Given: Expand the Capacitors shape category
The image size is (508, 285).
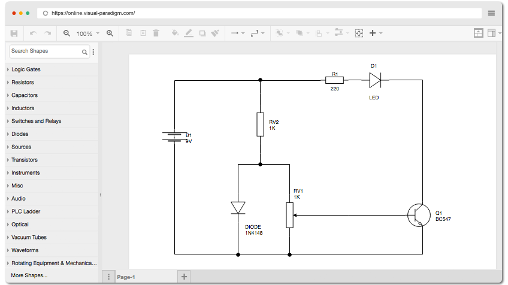Looking at the screenshot, I should (x=52, y=95).
